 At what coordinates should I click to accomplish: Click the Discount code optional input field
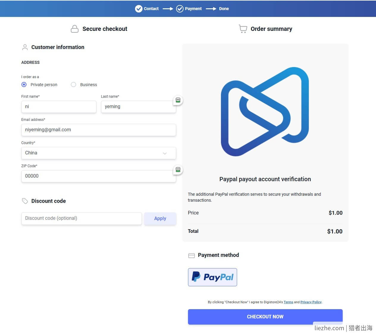pyautogui.click(x=82, y=219)
